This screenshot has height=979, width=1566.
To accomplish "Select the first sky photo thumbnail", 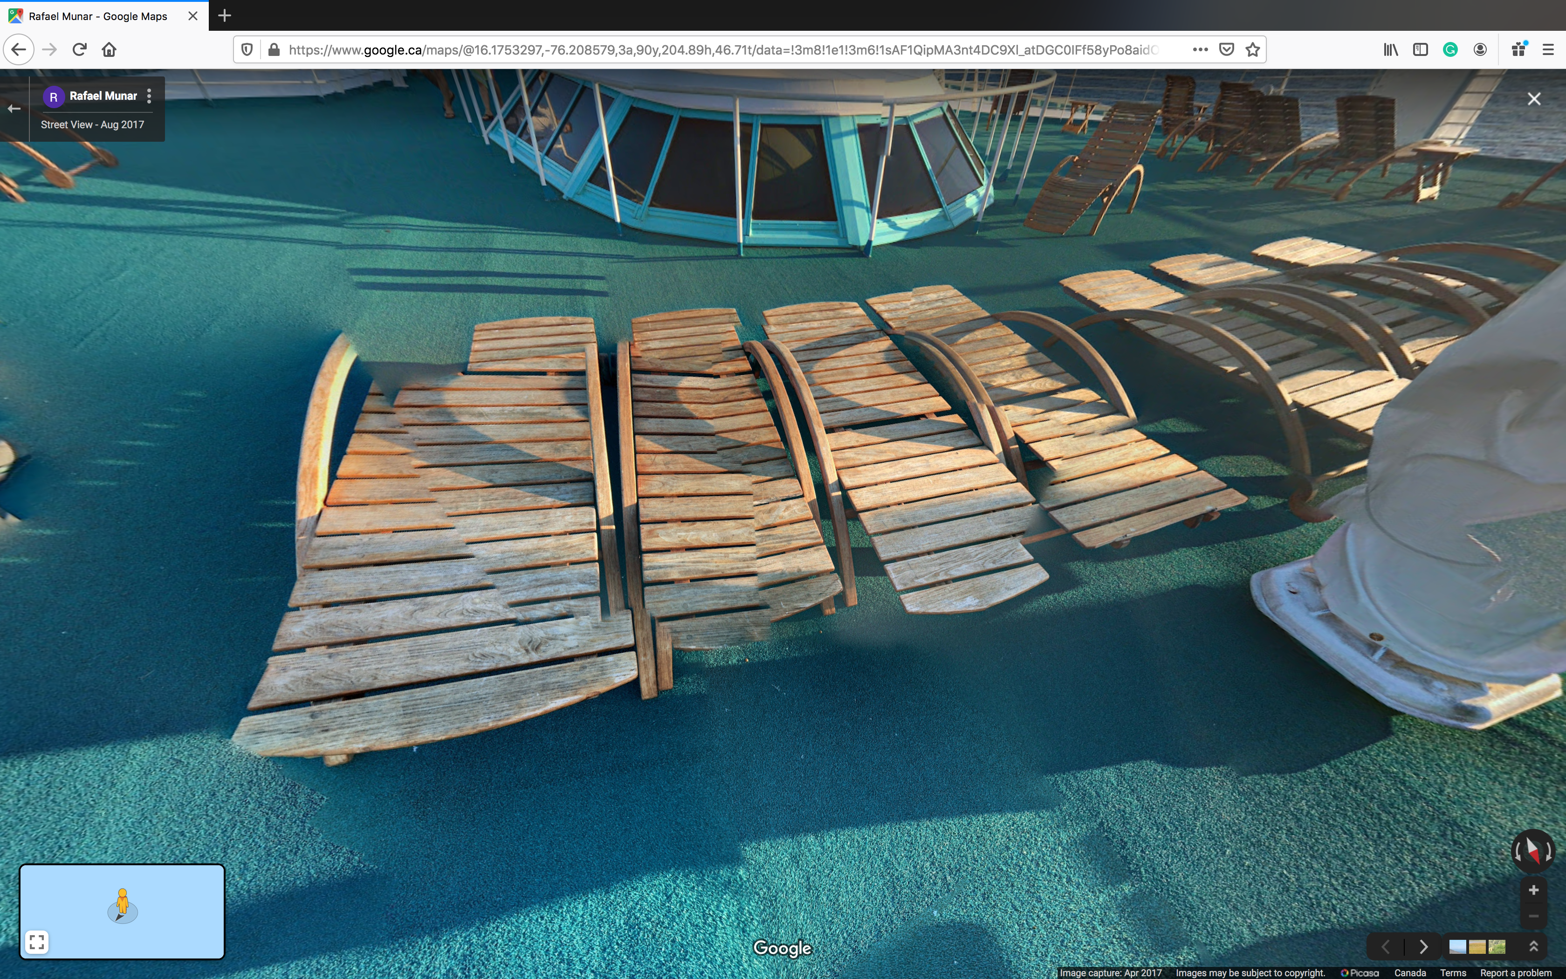I will click(x=1457, y=947).
